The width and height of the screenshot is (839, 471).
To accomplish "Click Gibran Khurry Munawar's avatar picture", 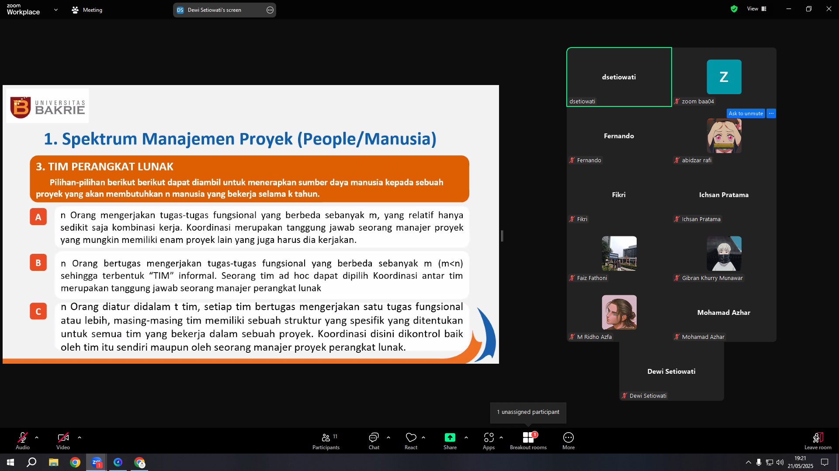I will [x=724, y=253].
